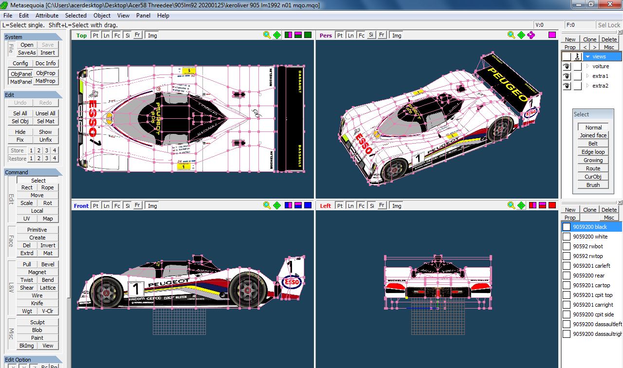
Task: Hide the extra1 object via eye icon
Action: [567, 76]
